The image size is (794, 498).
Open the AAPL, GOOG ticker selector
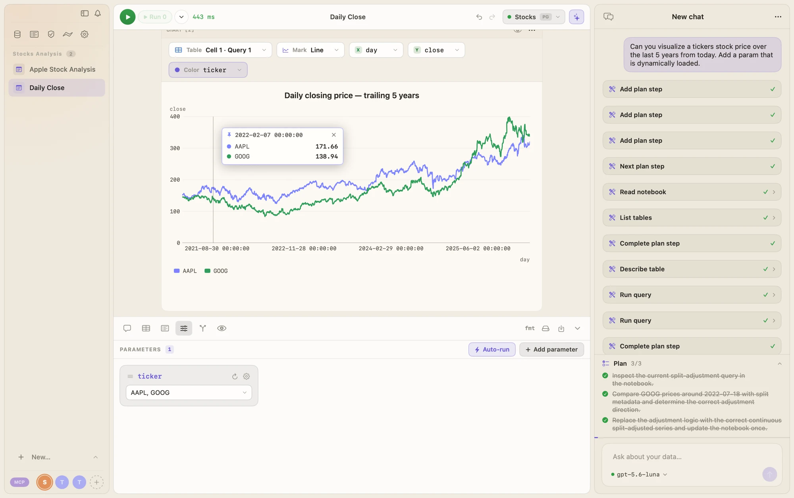point(189,392)
